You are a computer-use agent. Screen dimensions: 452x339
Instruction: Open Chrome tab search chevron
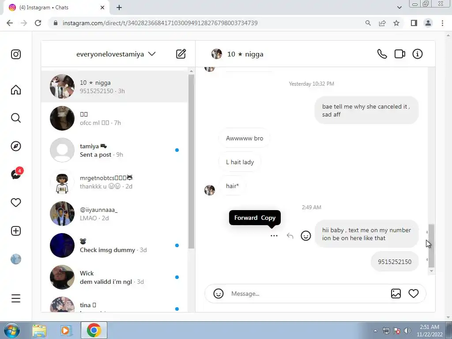pyautogui.click(x=399, y=8)
